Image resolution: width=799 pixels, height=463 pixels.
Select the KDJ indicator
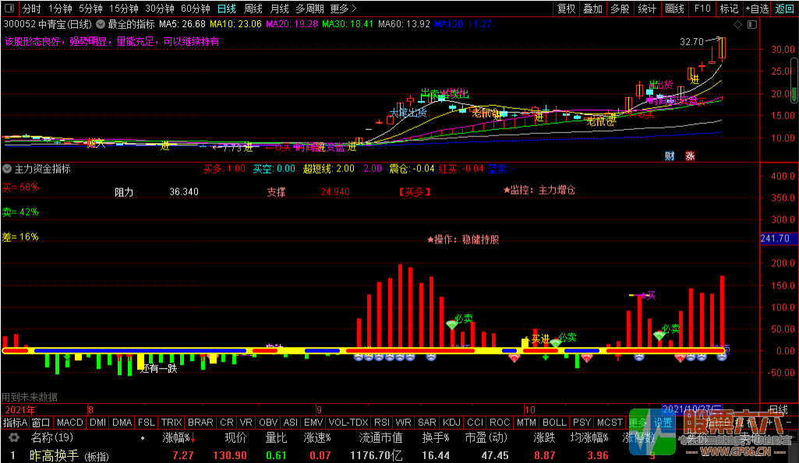tap(451, 423)
